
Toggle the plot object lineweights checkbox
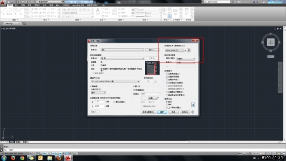tap(167, 76)
